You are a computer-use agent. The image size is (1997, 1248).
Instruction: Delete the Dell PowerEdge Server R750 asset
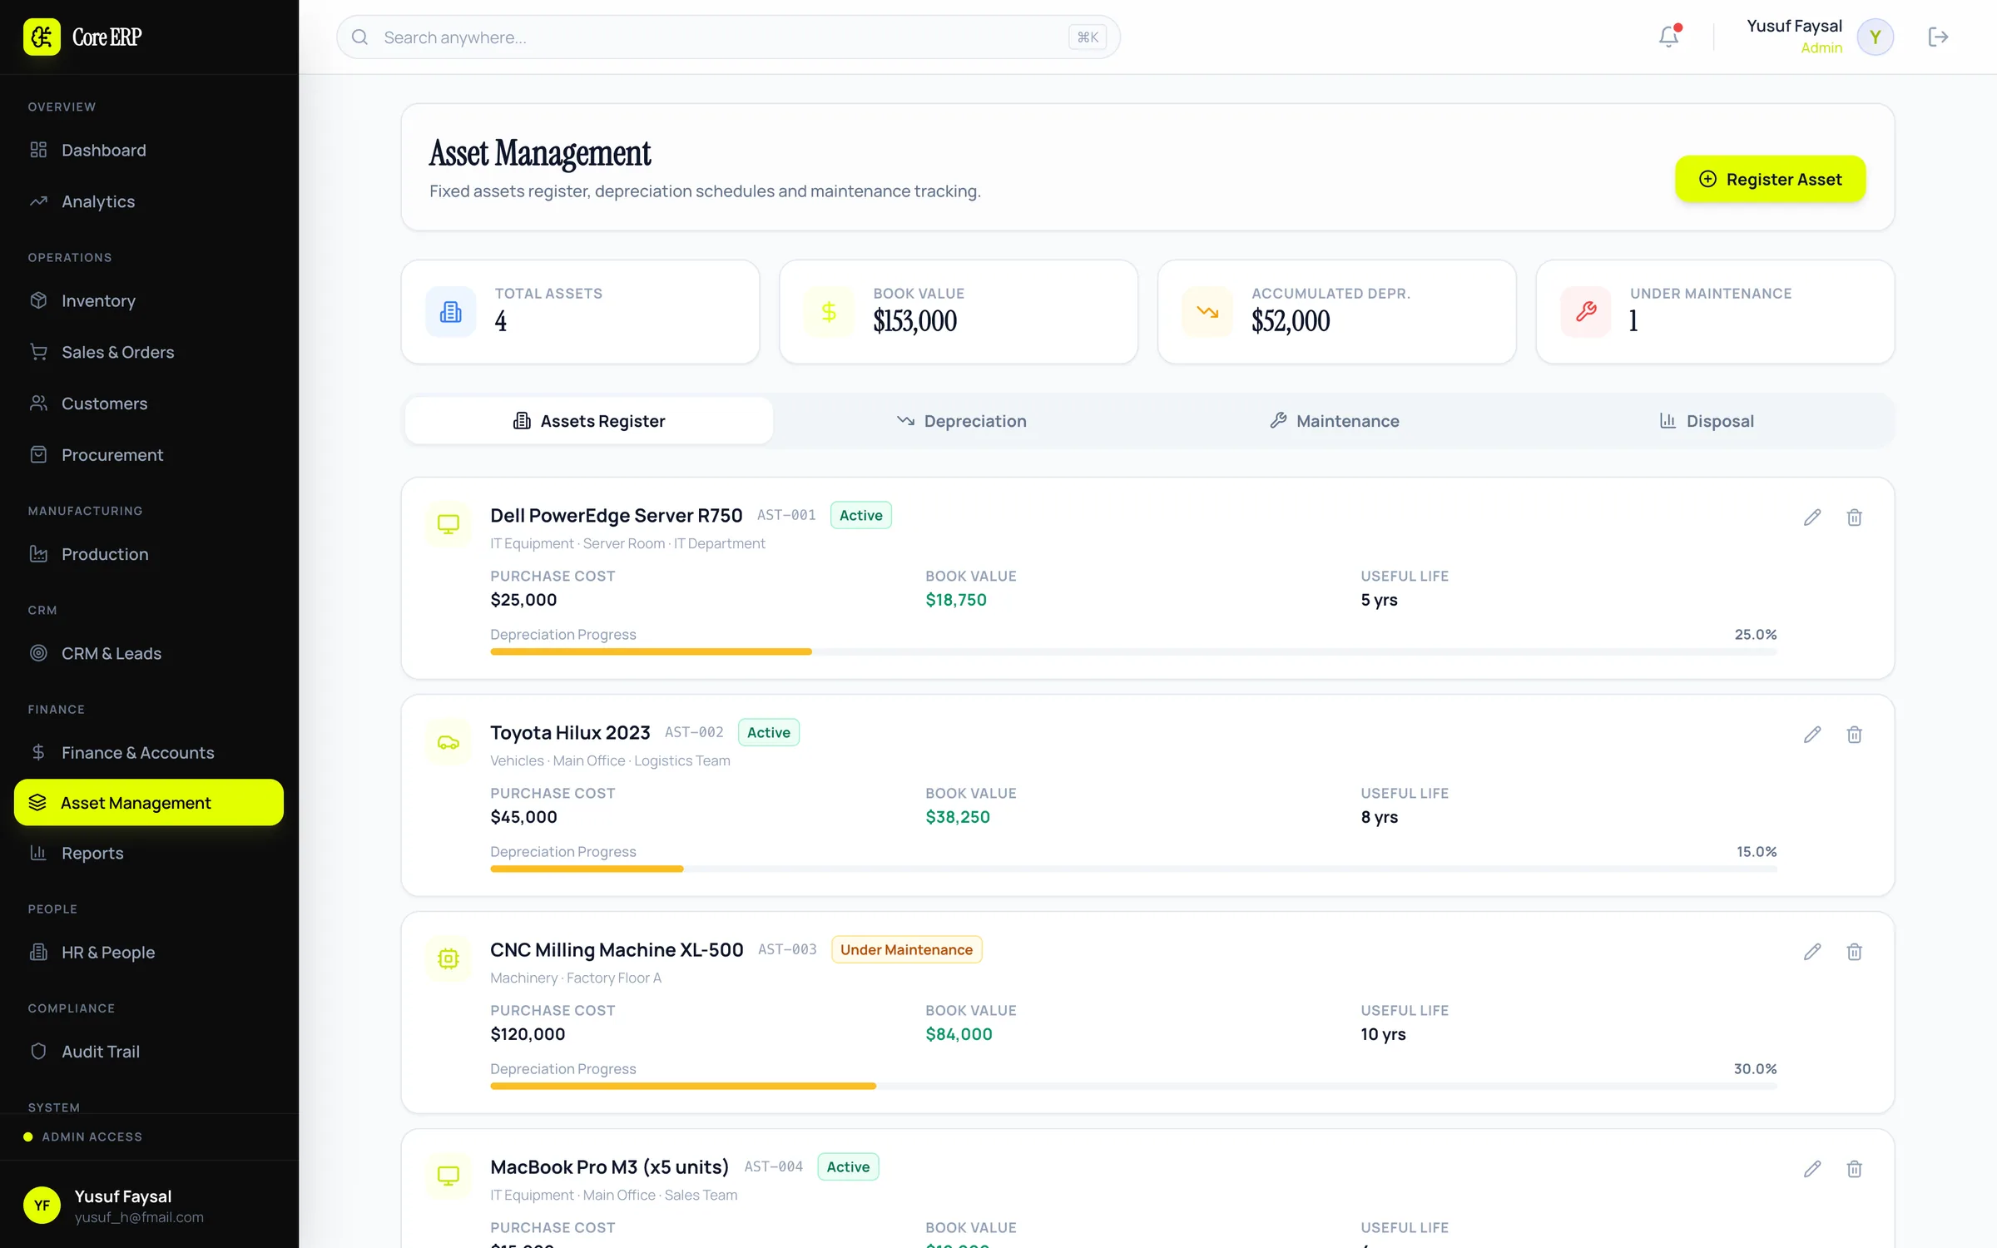pyautogui.click(x=1854, y=518)
